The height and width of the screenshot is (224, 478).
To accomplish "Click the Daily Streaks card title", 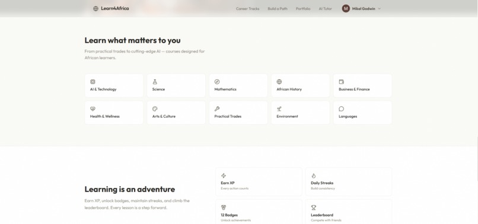I will click(x=322, y=183).
